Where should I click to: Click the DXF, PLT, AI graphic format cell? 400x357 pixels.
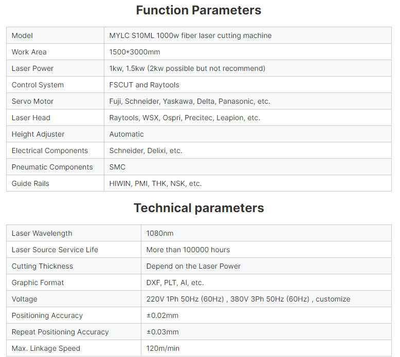click(266, 283)
